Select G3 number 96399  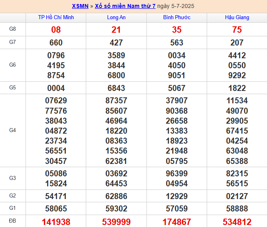click(x=177, y=174)
